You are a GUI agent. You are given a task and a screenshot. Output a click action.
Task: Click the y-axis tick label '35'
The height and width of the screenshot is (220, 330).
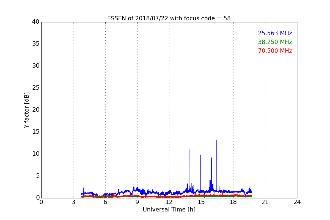pyautogui.click(x=36, y=44)
